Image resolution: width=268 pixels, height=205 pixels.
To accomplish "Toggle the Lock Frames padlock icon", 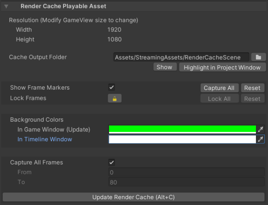I will (115, 98).
